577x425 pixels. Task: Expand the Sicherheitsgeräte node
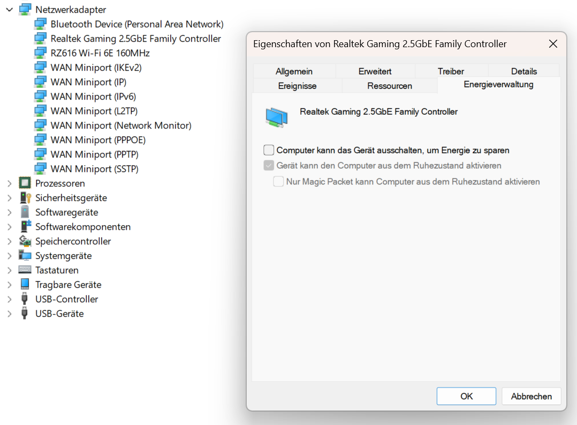(10, 198)
